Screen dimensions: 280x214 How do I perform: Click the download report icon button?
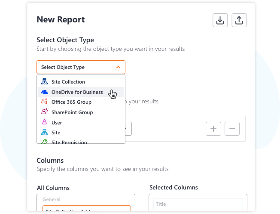220,20
